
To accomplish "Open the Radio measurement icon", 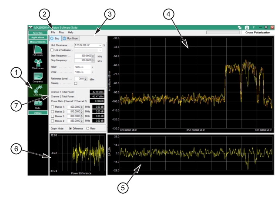I will (x=38, y=103).
